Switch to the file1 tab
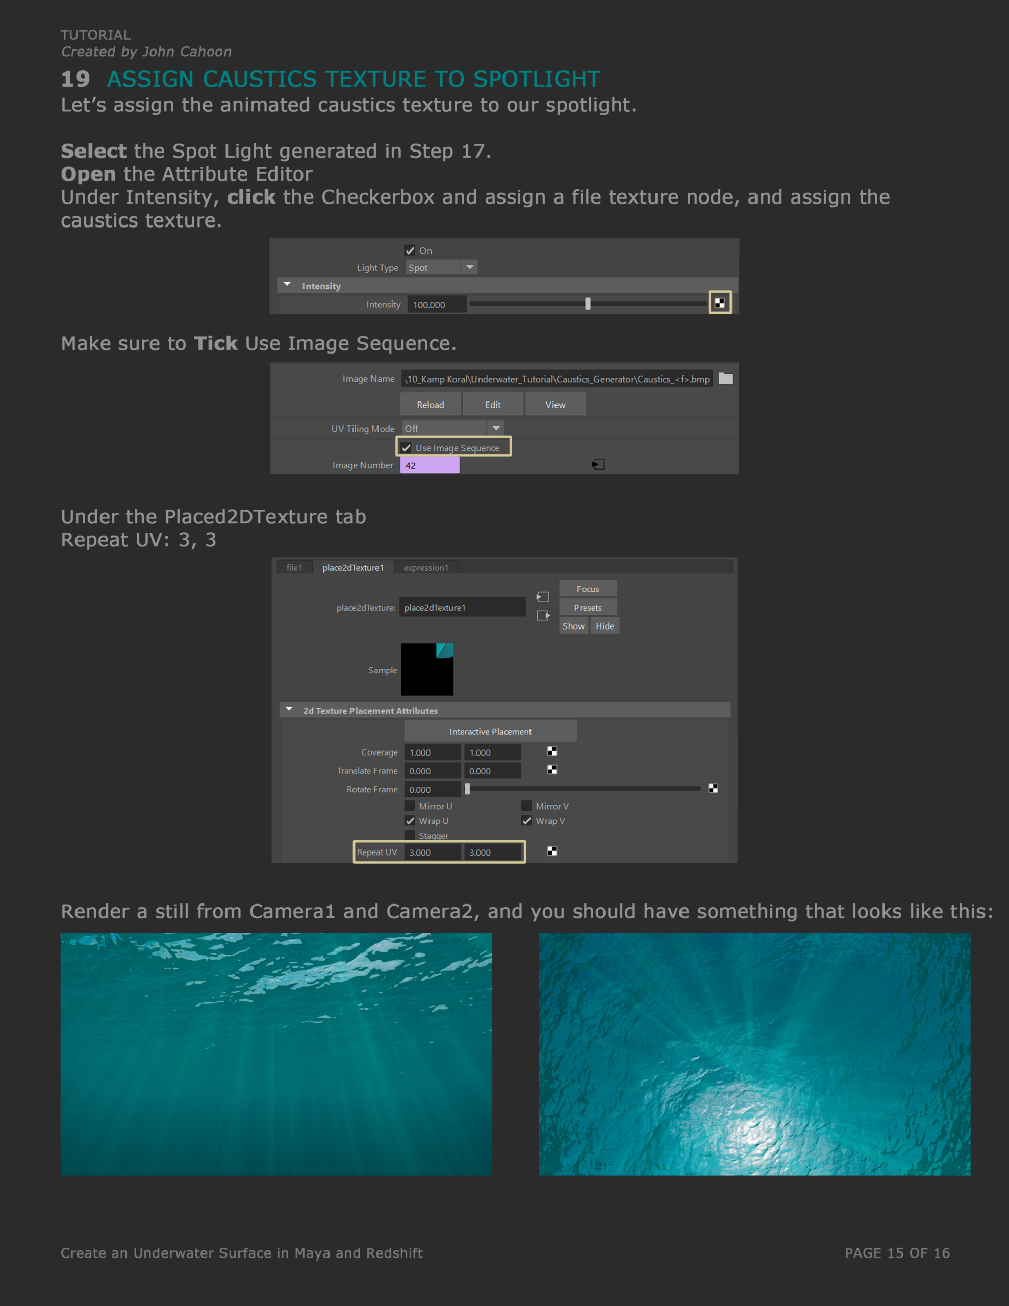Screen dimensions: 1009x1306 (294, 567)
